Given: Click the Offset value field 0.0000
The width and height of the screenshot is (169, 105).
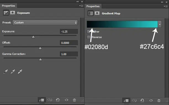Looking at the screenshot, I should (x=69, y=43).
